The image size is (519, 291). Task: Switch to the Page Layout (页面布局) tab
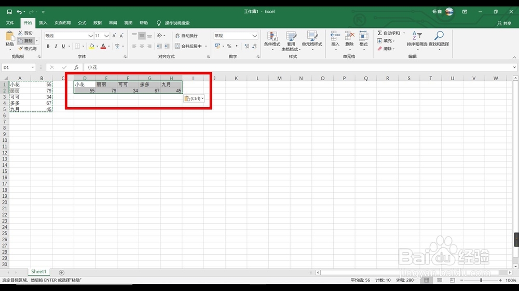pyautogui.click(x=63, y=23)
